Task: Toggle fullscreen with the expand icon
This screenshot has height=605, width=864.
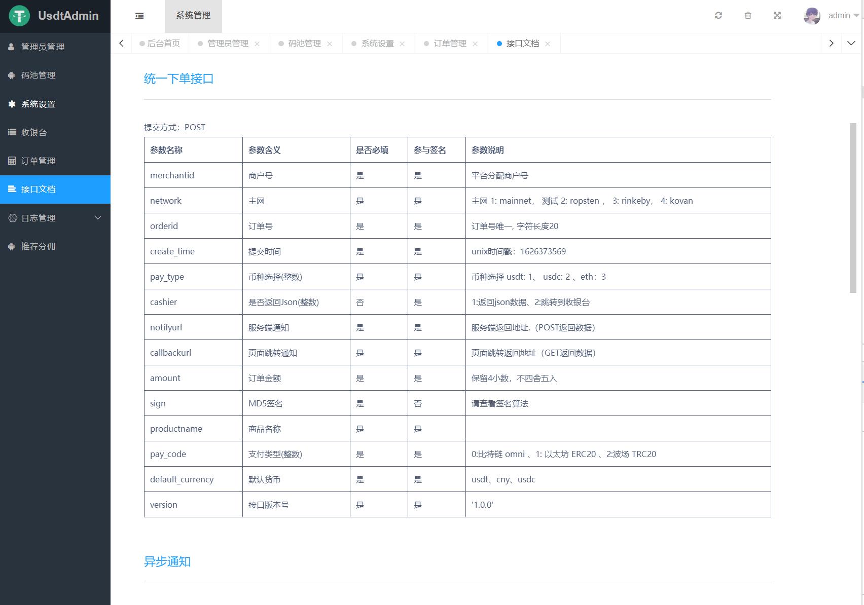Action: [x=777, y=16]
